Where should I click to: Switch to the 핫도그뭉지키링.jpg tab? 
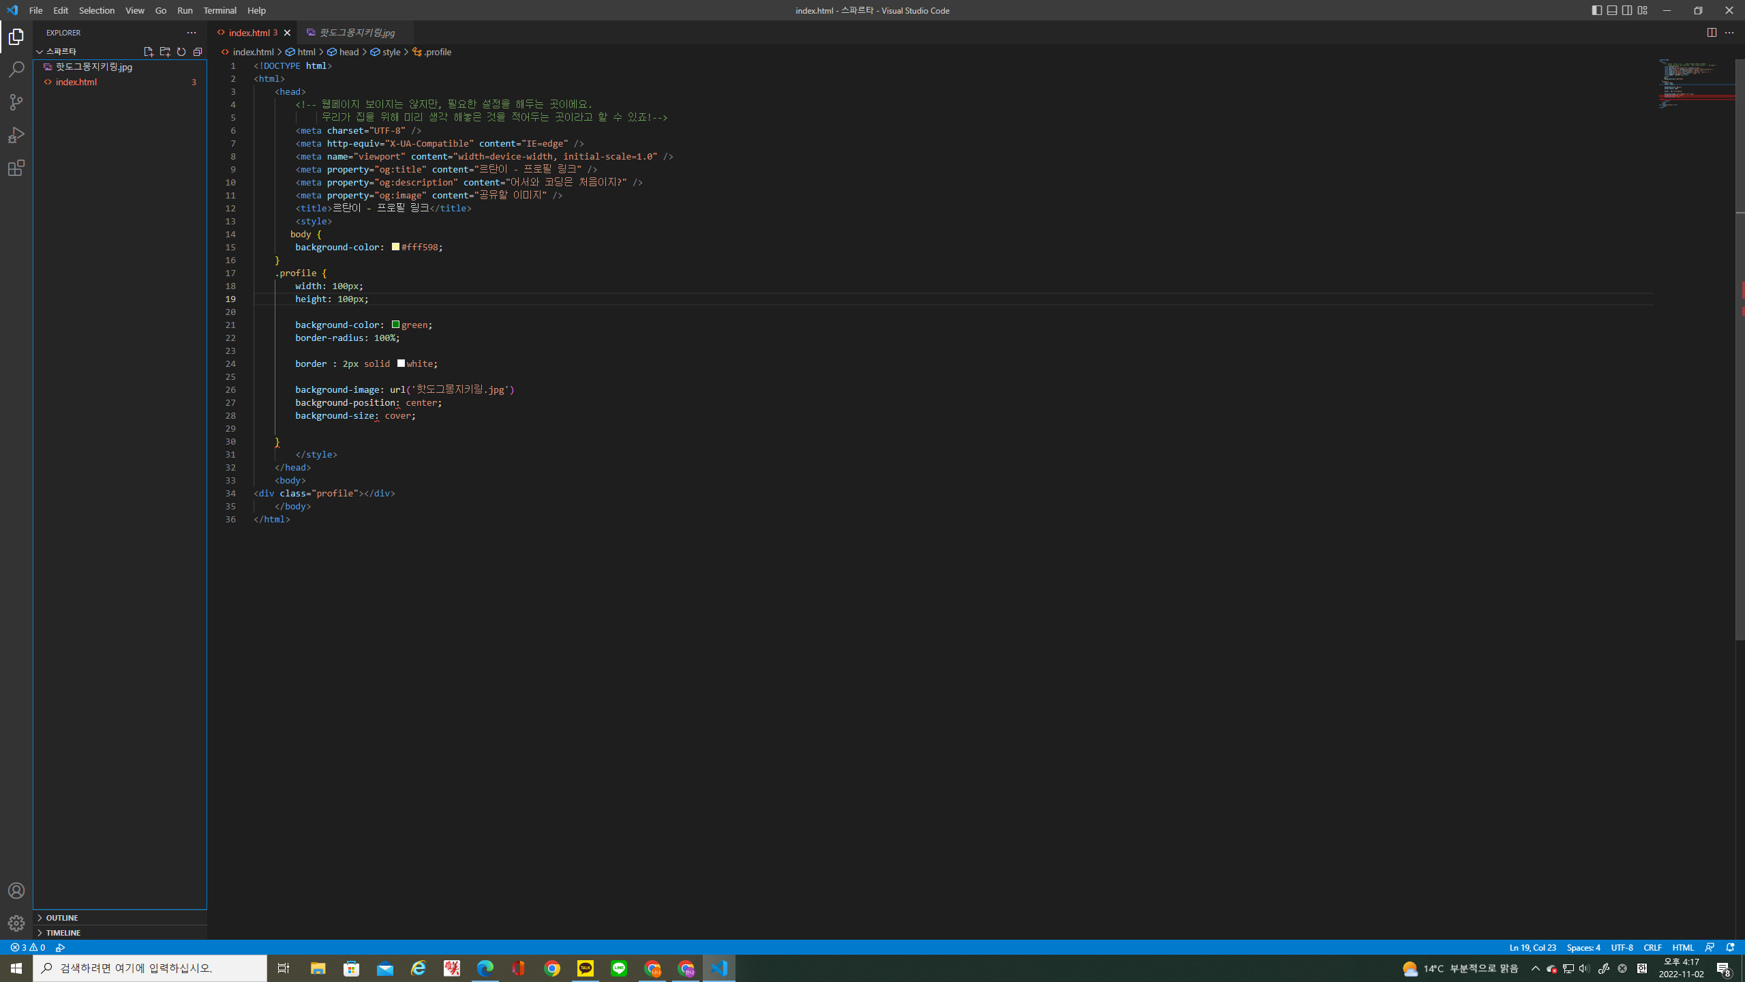(354, 33)
